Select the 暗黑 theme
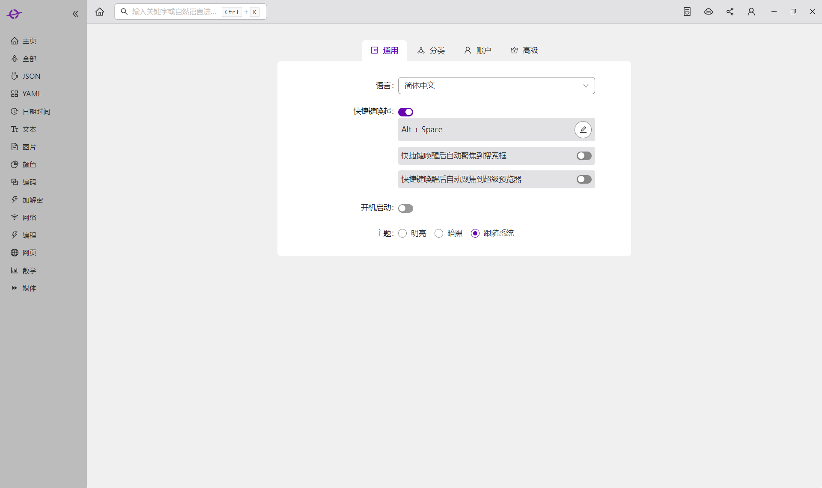The width and height of the screenshot is (822, 488). pyautogui.click(x=439, y=233)
